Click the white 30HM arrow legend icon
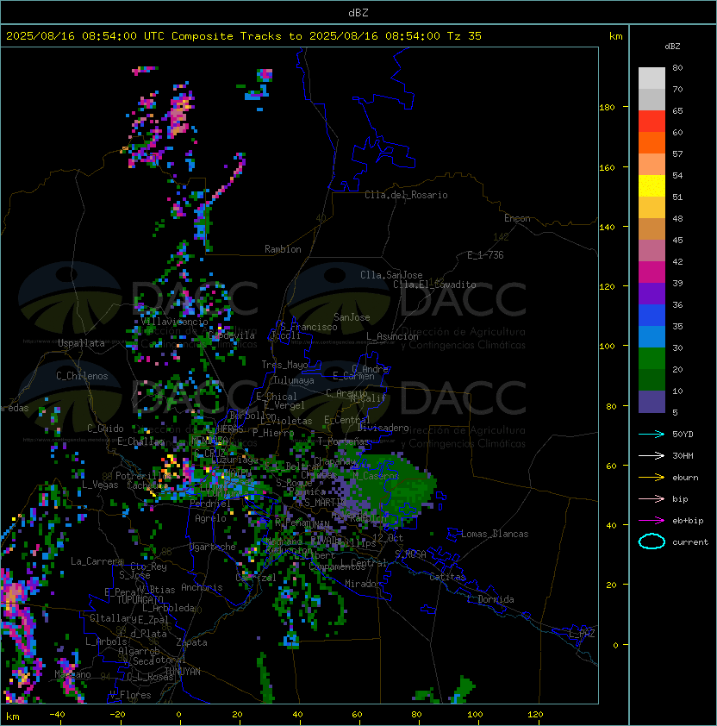Image resolution: width=717 pixels, height=726 pixels. click(x=652, y=455)
